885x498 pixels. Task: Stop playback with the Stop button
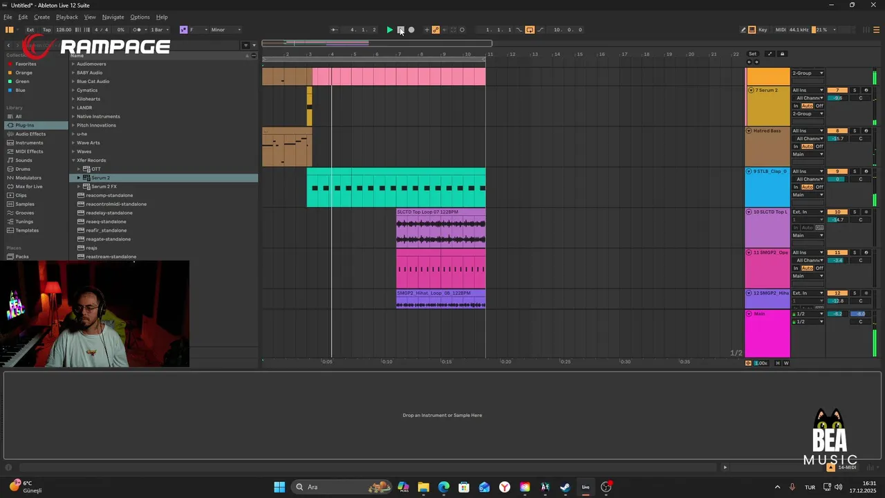point(400,30)
